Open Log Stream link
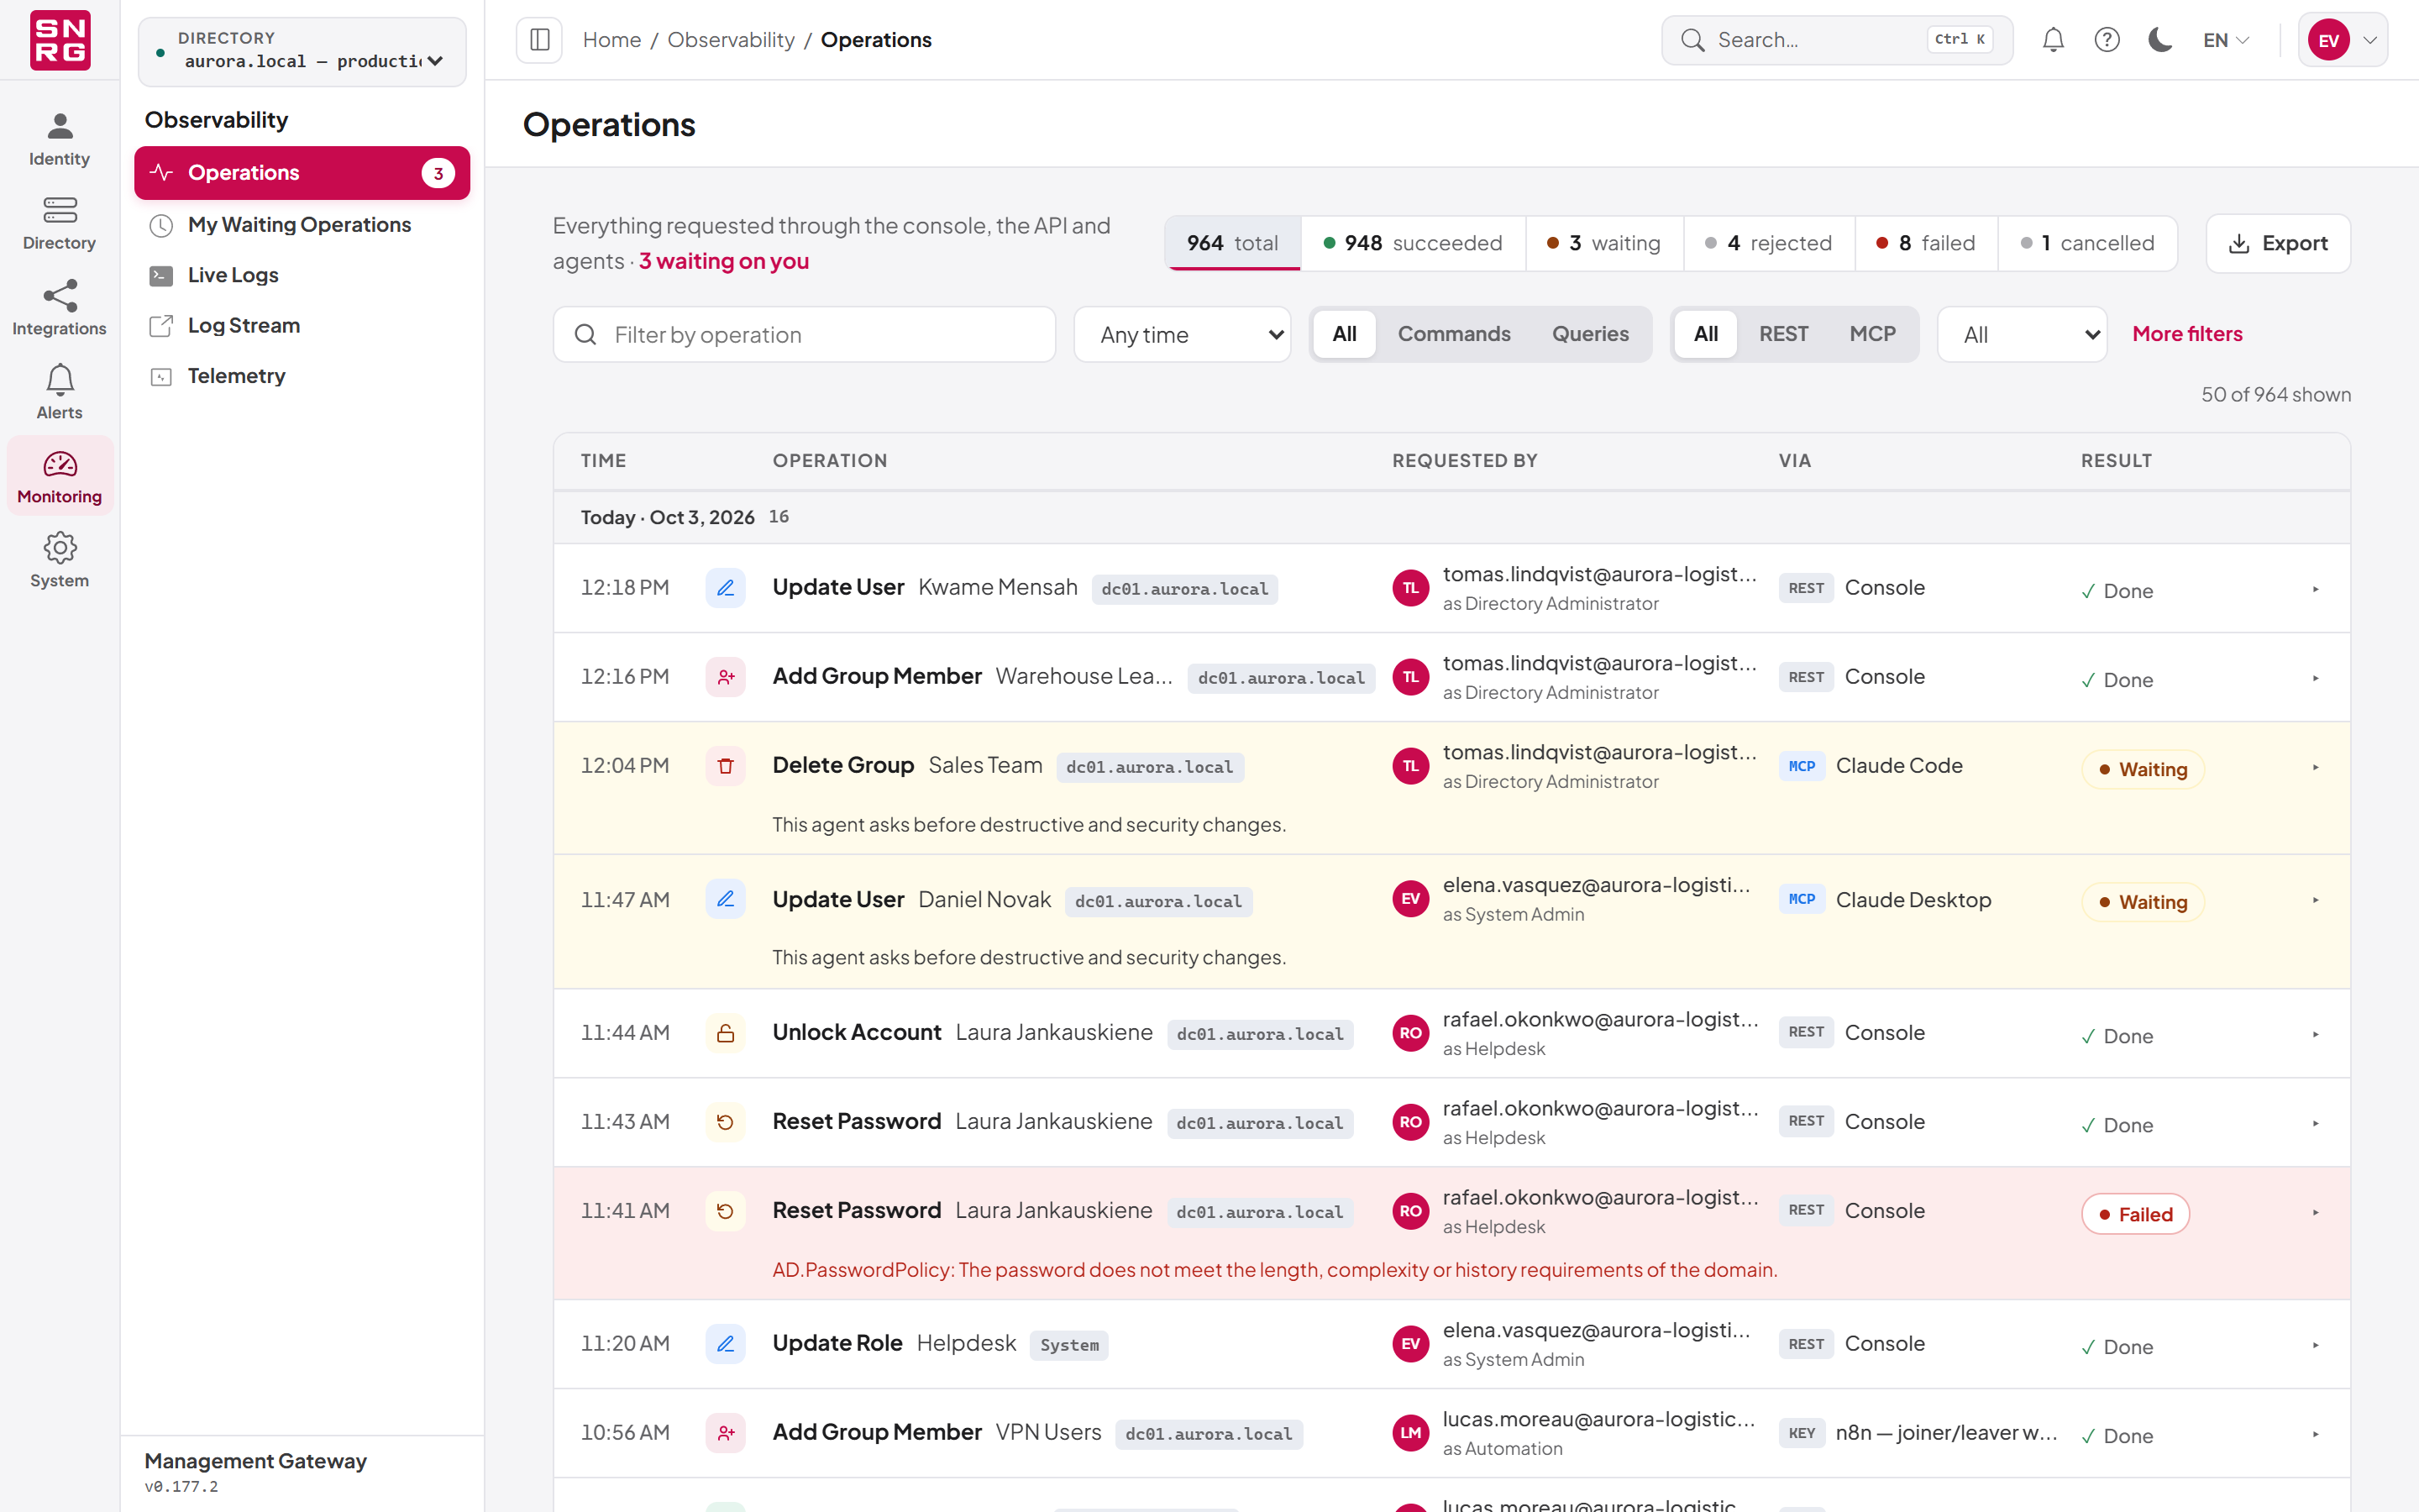The width and height of the screenshot is (2419, 1512). pyautogui.click(x=302, y=326)
